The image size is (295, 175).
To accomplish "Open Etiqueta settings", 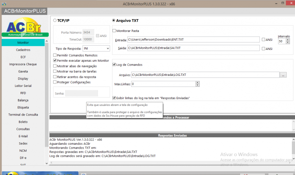I will point(23,107).
